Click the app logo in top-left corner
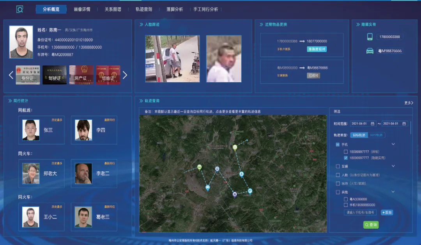 click(20, 9)
